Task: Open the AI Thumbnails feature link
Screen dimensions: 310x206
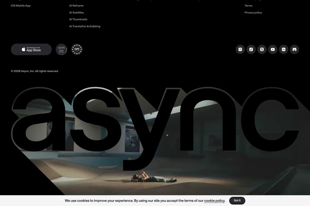Action: [78, 19]
